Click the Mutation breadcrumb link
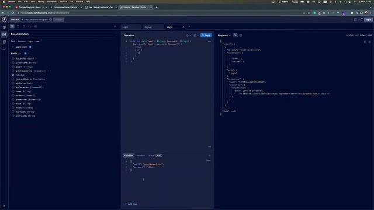The width and height of the screenshot is (374, 210). point(22,41)
